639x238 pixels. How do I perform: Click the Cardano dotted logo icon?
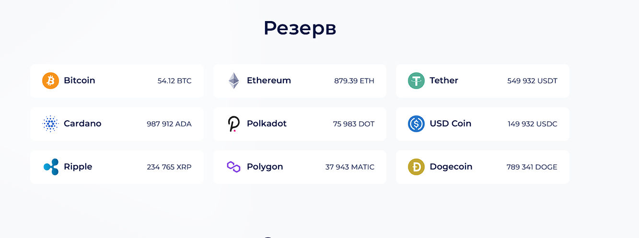(x=50, y=124)
